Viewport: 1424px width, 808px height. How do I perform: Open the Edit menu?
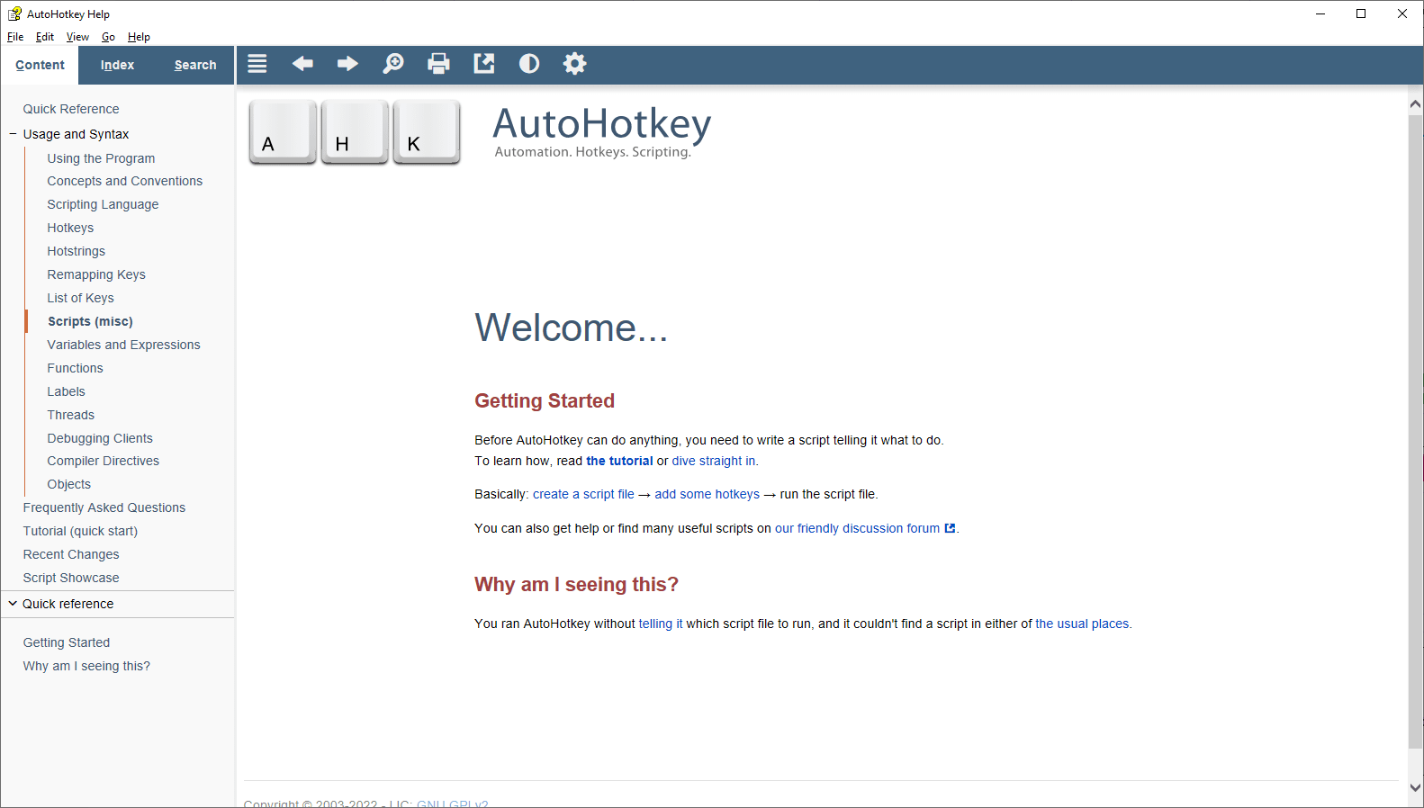[x=45, y=37]
